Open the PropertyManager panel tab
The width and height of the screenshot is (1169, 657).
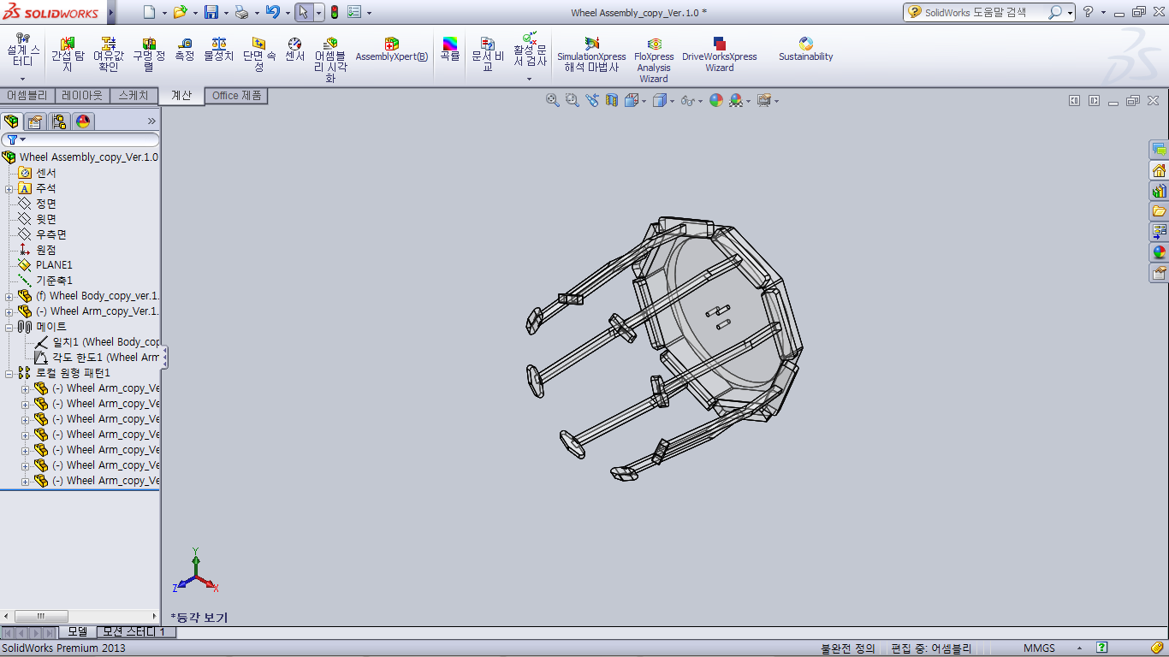pos(35,121)
